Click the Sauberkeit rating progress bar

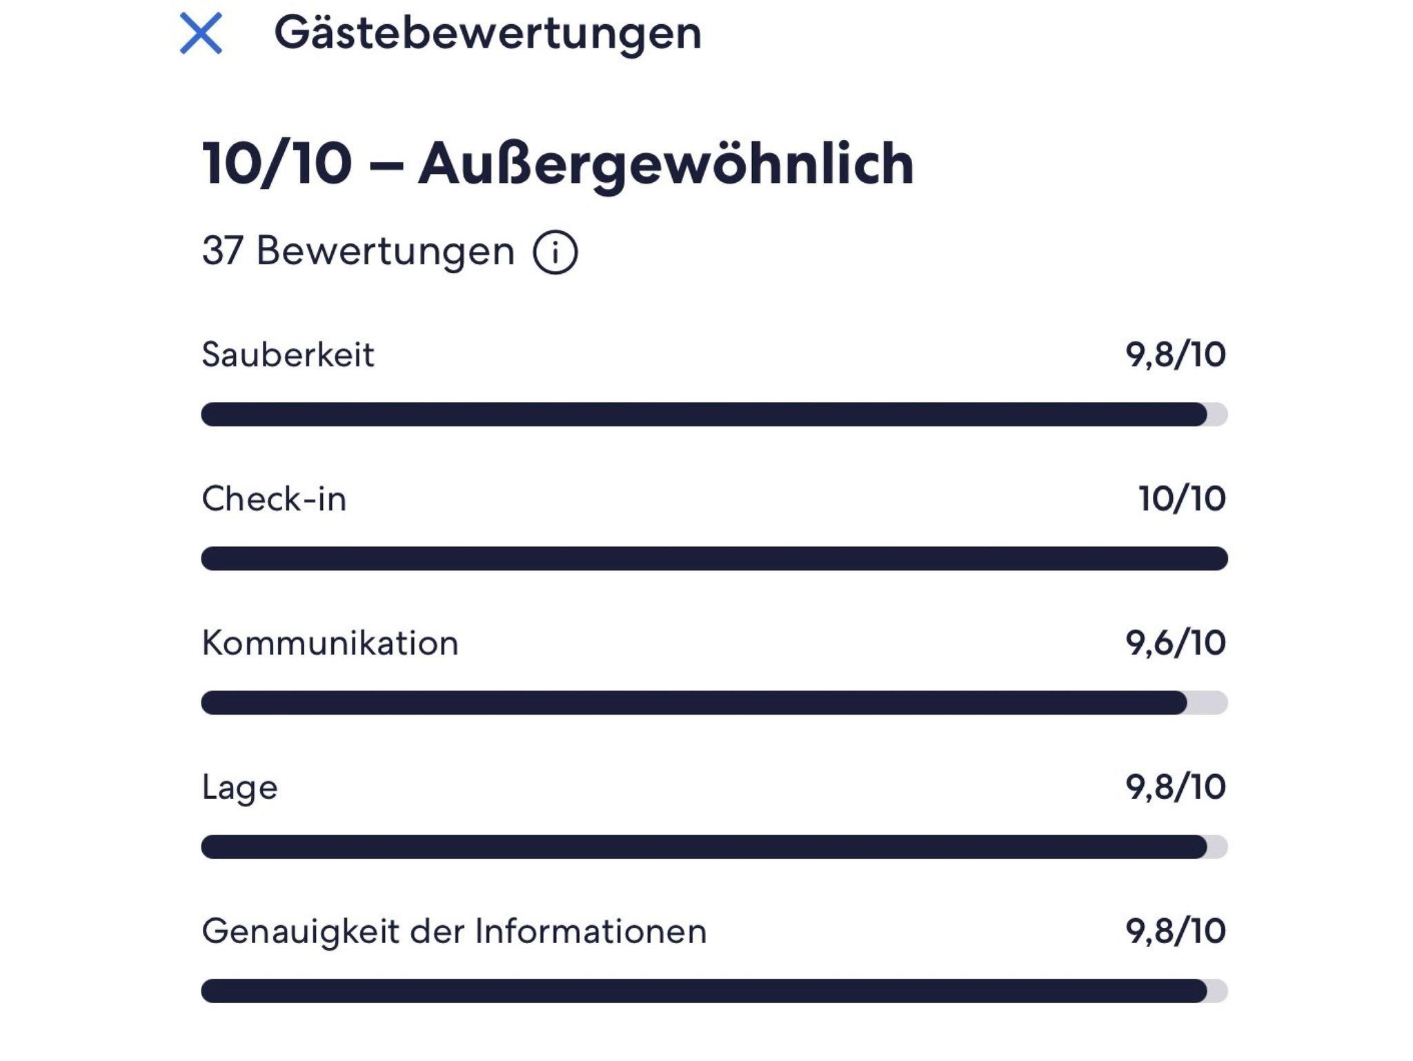tap(713, 415)
